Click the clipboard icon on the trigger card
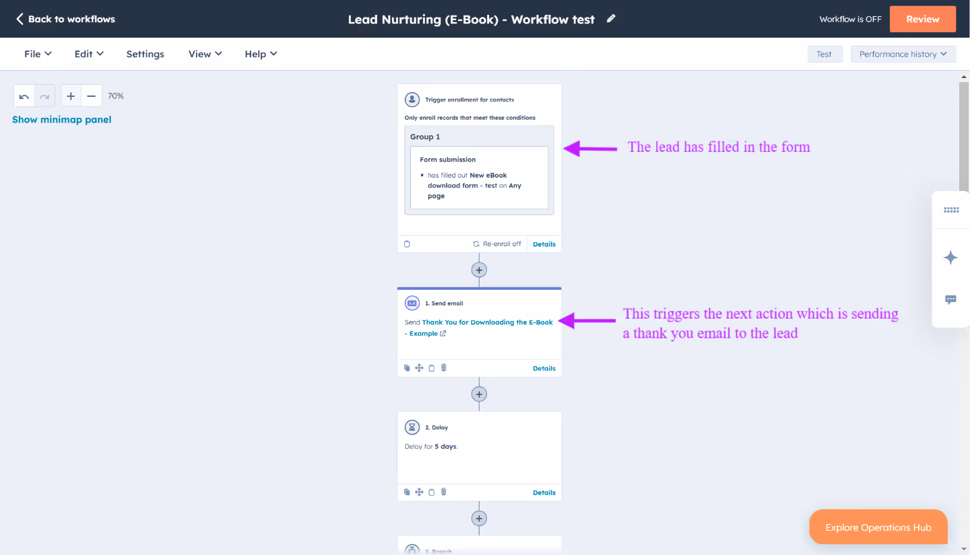The height and width of the screenshot is (555, 970). coord(407,244)
